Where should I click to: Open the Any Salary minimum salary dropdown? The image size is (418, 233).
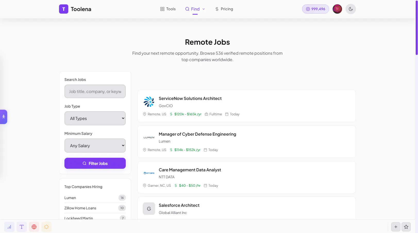point(95,146)
